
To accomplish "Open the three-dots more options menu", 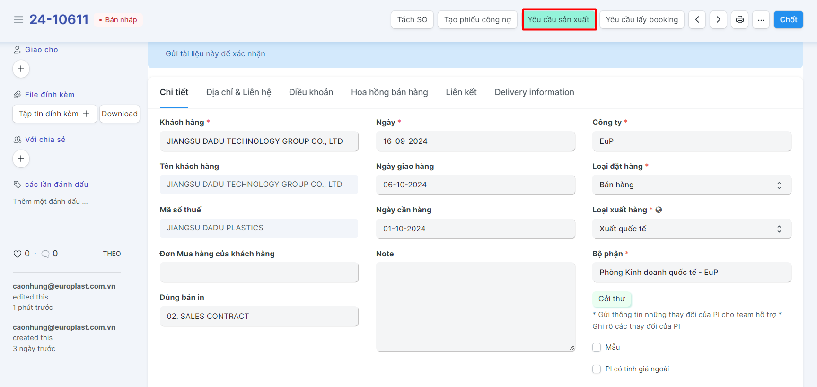I will click(x=761, y=19).
